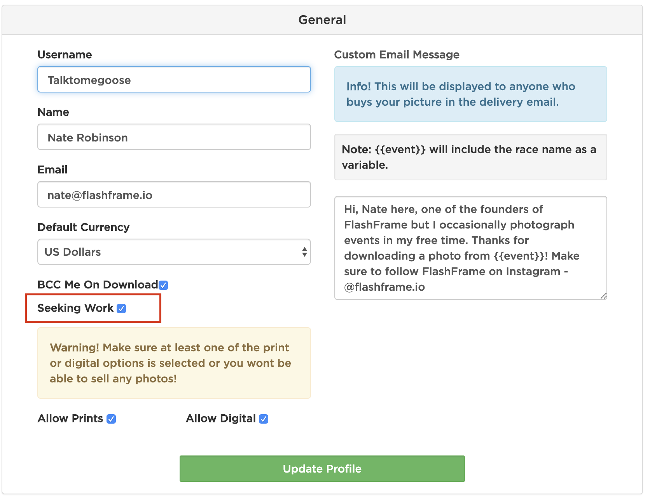This screenshot has height=499, width=650.
Task: Click the Custom Email Message label
Action: pos(397,55)
